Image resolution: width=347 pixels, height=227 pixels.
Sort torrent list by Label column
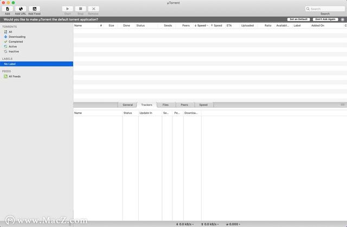click(297, 25)
